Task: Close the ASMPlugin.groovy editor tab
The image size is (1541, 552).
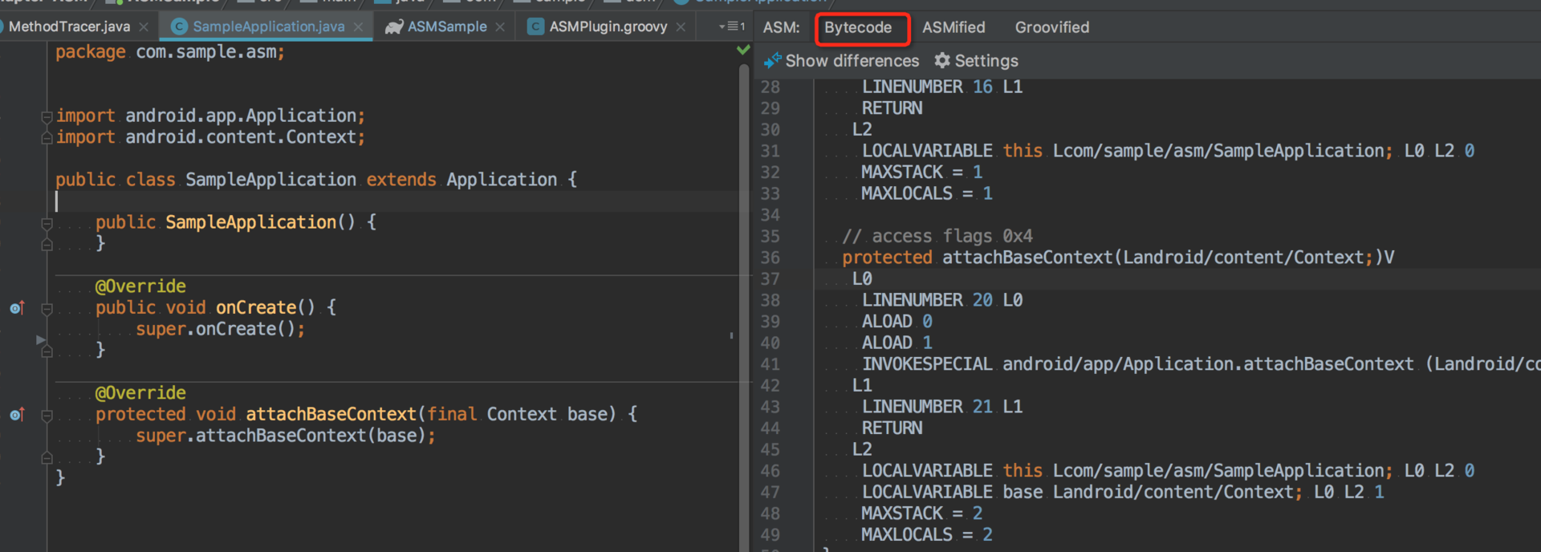Action: (x=681, y=27)
